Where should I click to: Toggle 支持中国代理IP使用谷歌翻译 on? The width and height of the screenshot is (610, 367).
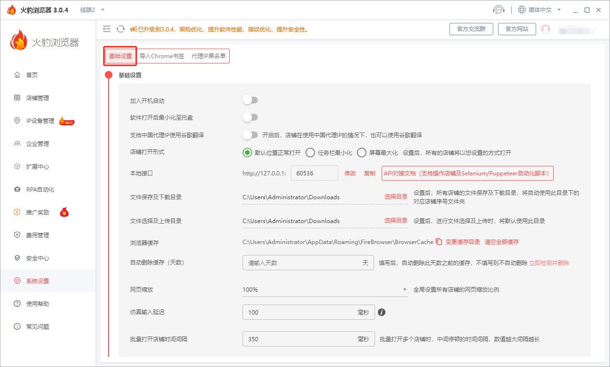point(250,135)
